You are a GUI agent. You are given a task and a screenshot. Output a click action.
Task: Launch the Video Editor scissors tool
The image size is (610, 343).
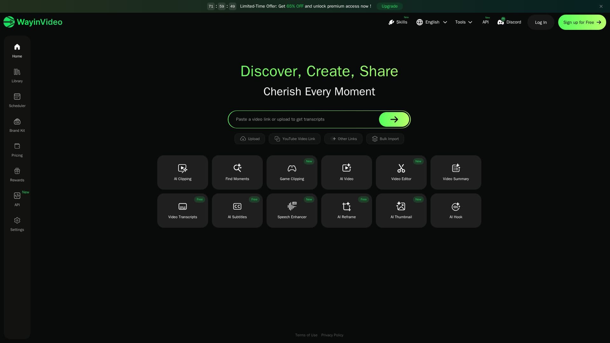401,172
